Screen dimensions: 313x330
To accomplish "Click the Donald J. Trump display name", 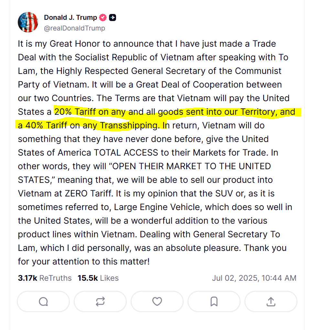I will [70, 18].
